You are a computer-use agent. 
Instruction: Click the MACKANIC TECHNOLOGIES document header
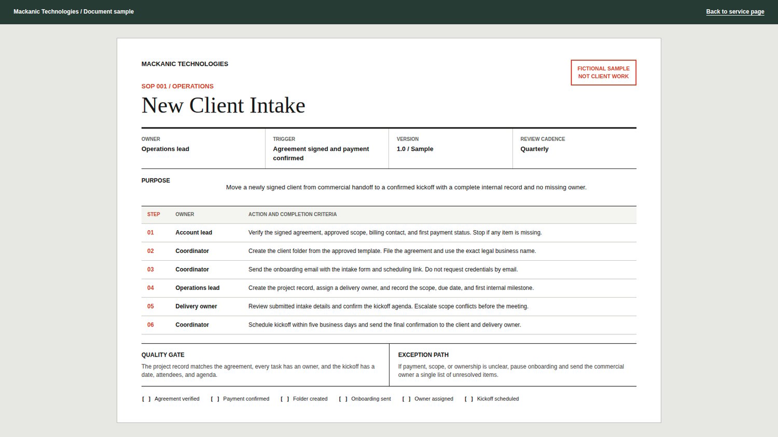185,64
